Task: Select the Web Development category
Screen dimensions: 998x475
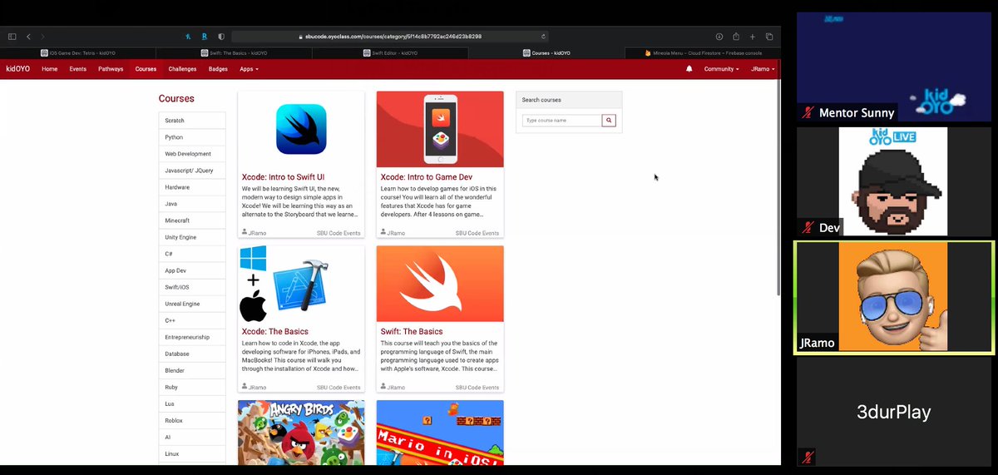Action: pyautogui.click(x=192, y=154)
